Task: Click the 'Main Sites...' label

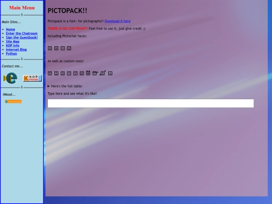Action: 11,22
